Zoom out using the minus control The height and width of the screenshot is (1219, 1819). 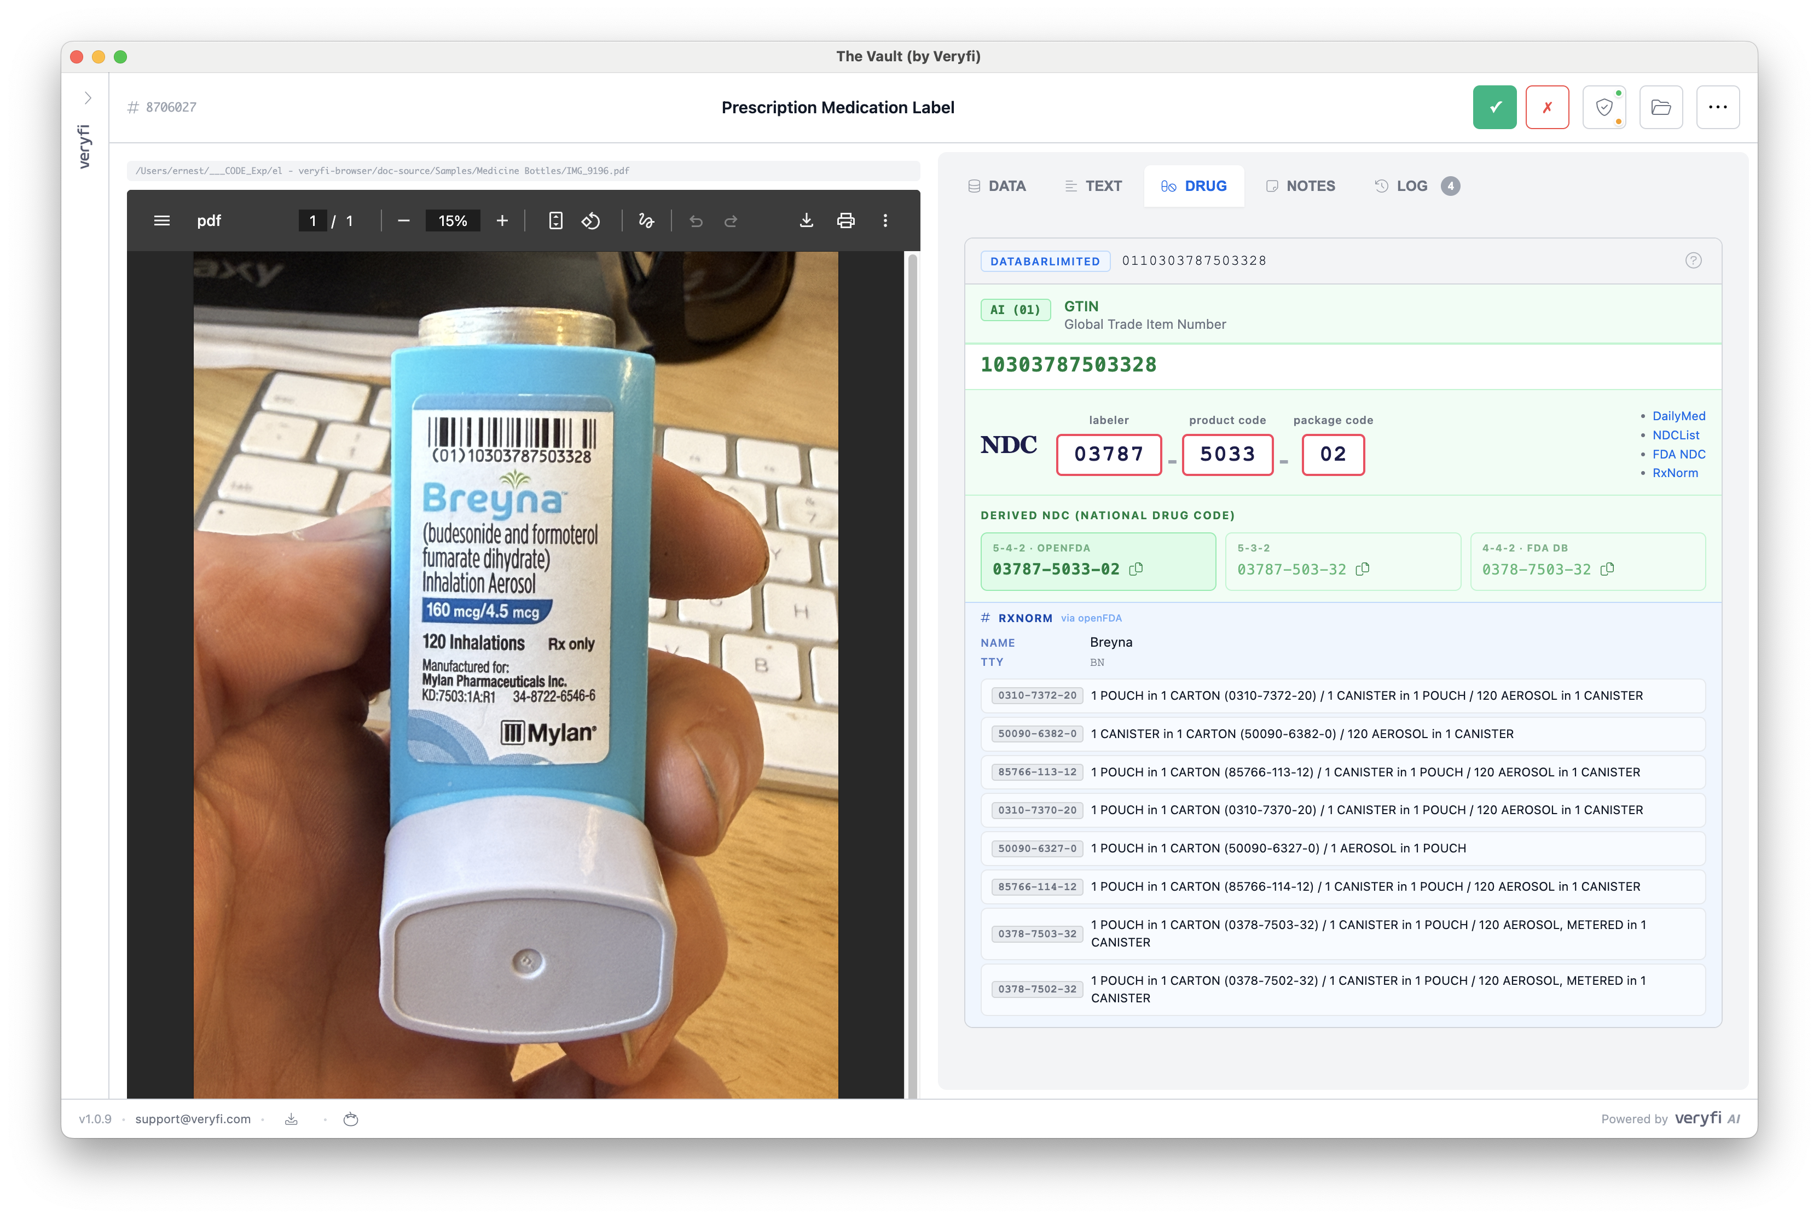click(403, 221)
